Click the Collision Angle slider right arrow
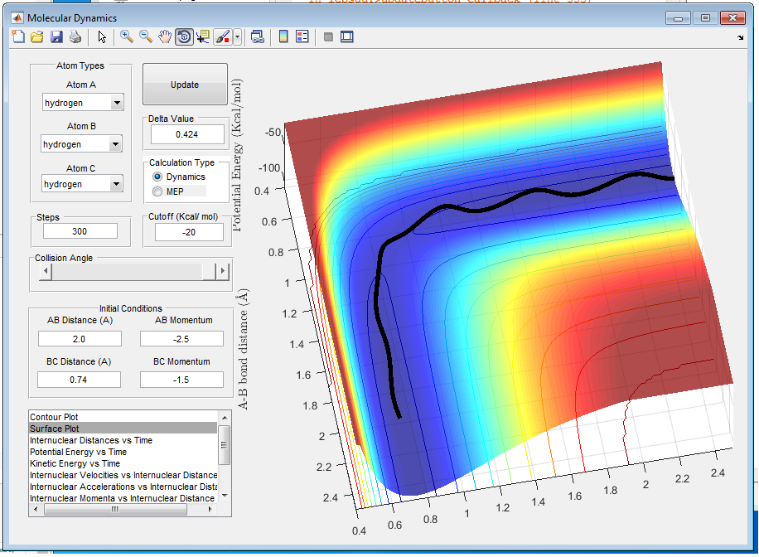 point(222,272)
